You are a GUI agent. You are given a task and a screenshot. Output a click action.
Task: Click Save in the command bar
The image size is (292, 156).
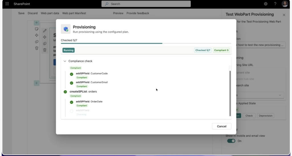tap(21, 13)
